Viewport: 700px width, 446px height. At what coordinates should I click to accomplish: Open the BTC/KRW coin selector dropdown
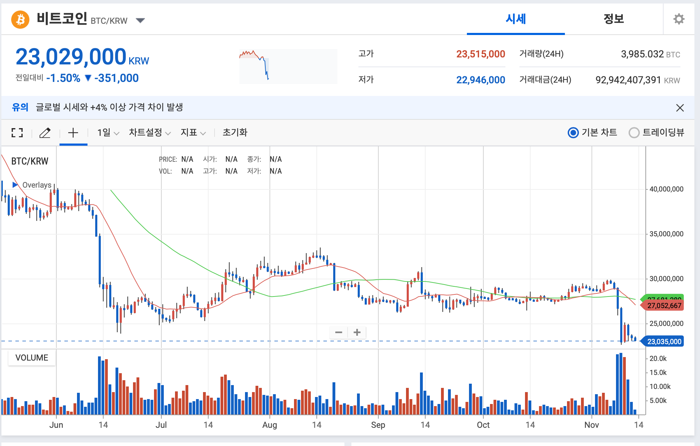(x=140, y=20)
